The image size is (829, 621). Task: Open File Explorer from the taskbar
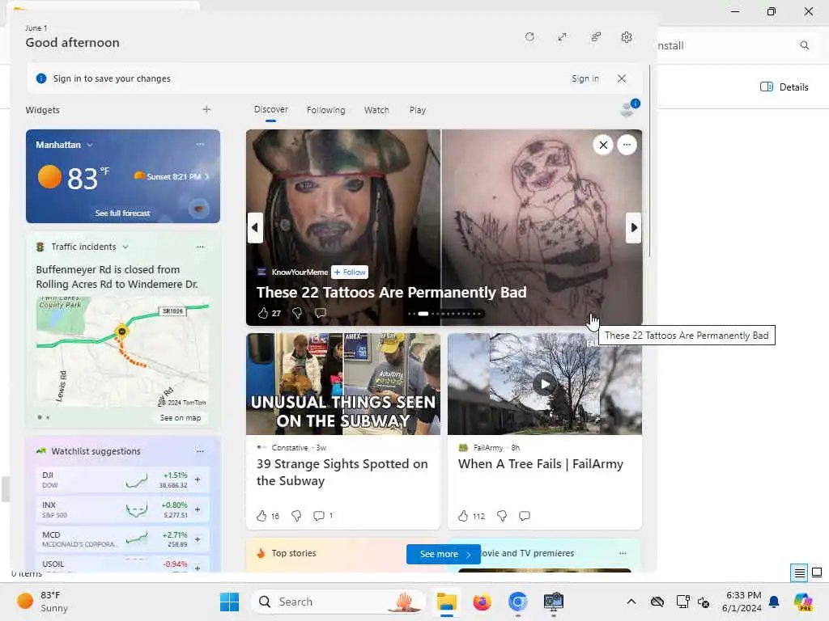click(446, 602)
